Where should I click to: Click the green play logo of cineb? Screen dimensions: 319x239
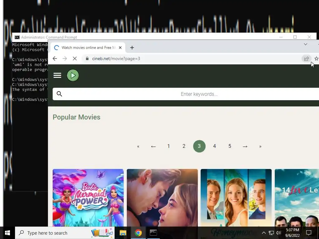(x=73, y=75)
